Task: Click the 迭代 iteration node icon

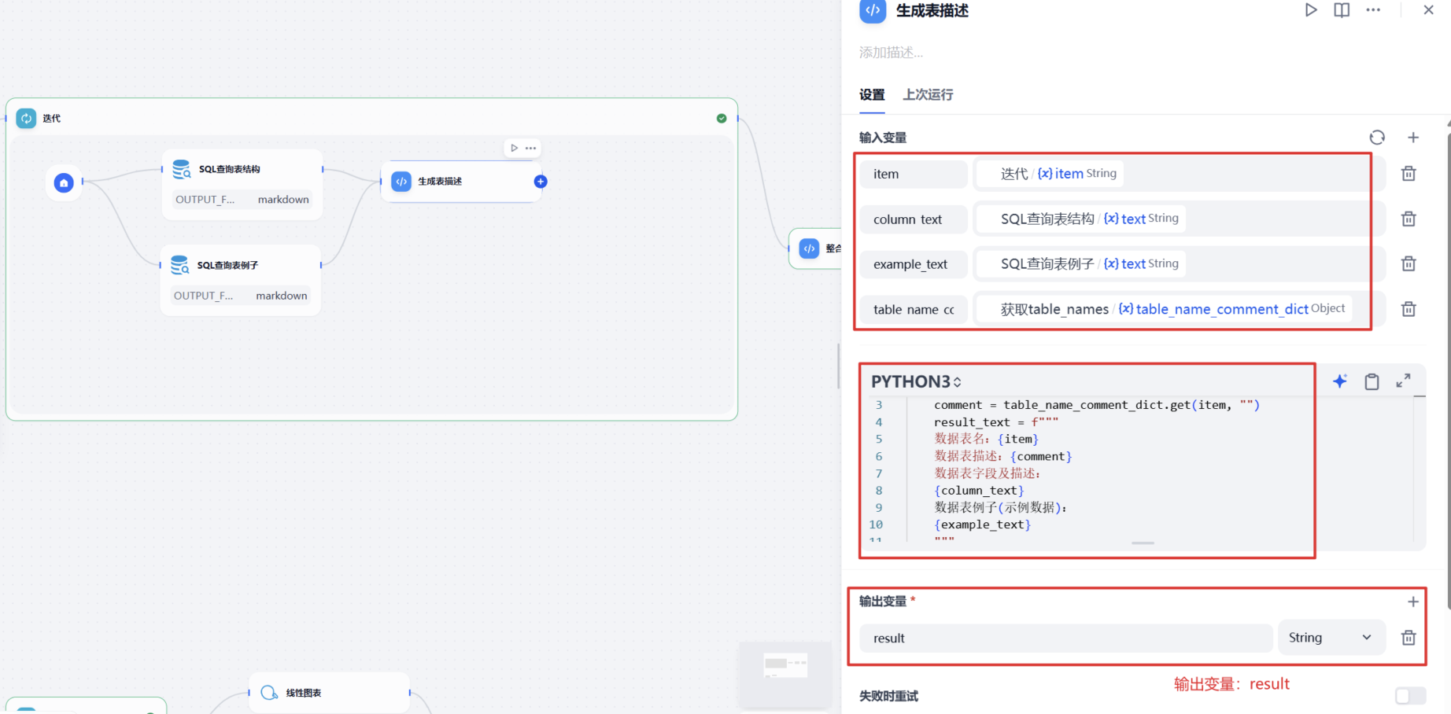Action: [x=26, y=118]
